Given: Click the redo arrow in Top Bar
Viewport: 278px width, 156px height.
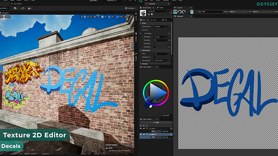Looking at the screenshot, I should pyautogui.click(x=184, y=12).
